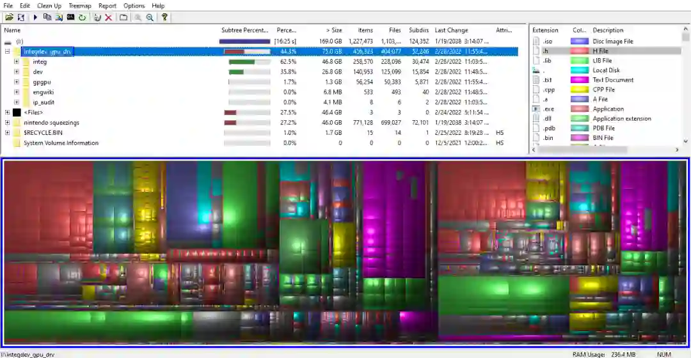Viewport: 691px width, 358px height.
Task: Expand the $RECYCLE.BIN folder
Action: [x=7, y=132]
